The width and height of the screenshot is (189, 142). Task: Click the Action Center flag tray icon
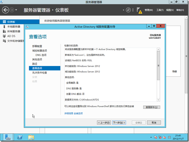pyautogui.click(x=155, y=137)
